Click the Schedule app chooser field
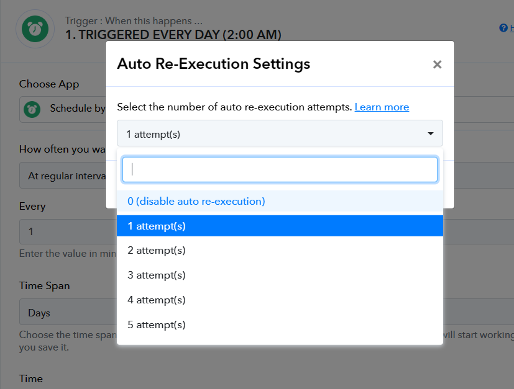The height and width of the screenshot is (389, 514). click(x=63, y=109)
